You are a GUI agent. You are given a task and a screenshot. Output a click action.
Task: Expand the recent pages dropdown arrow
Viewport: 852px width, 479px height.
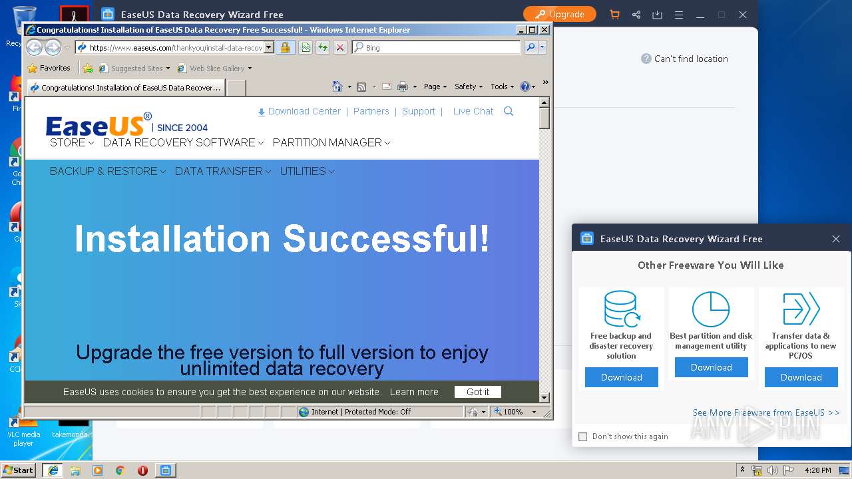pos(67,48)
